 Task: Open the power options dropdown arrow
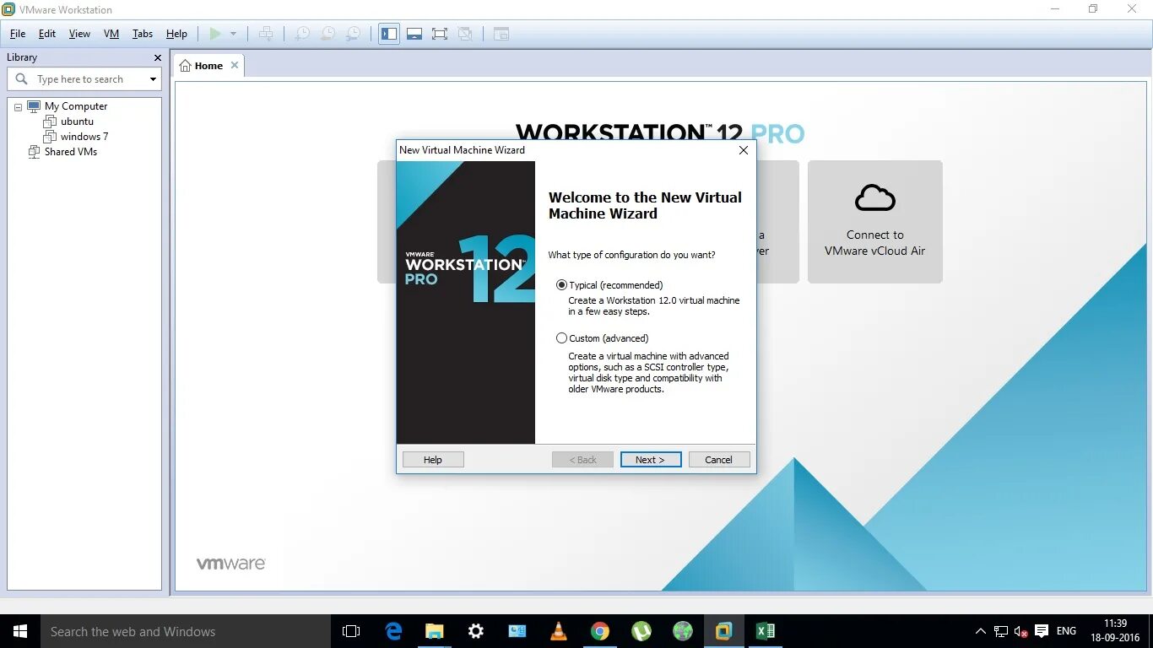[x=234, y=34]
